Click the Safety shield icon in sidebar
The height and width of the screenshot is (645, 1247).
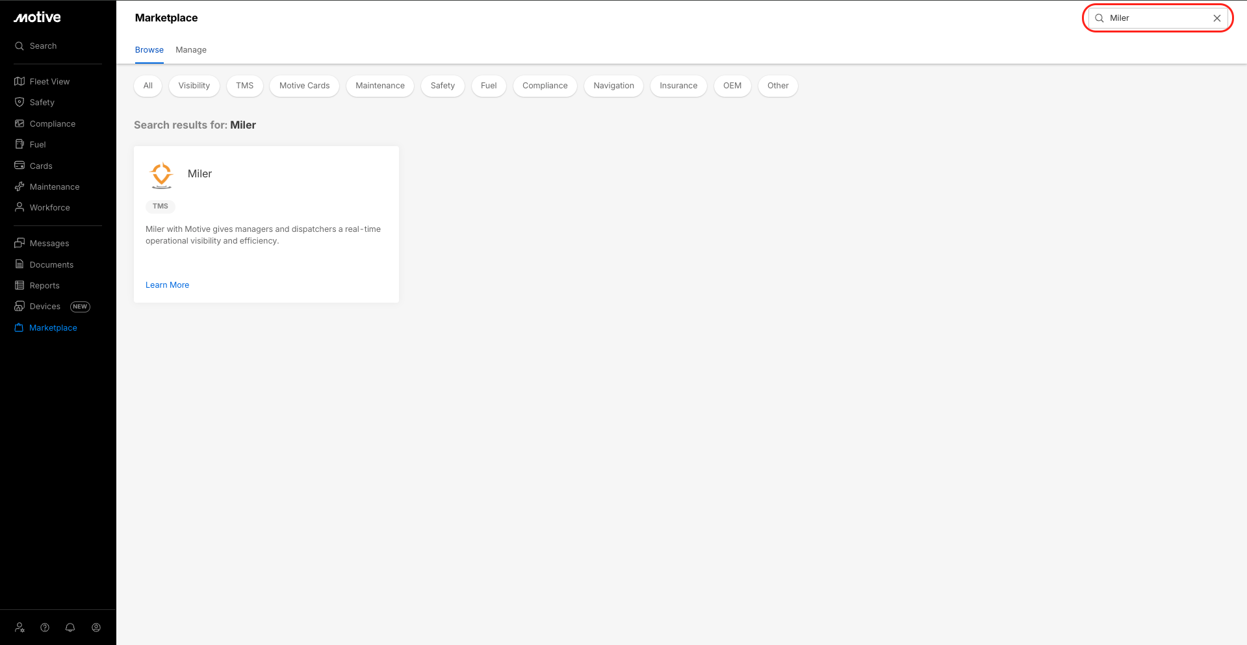point(19,103)
